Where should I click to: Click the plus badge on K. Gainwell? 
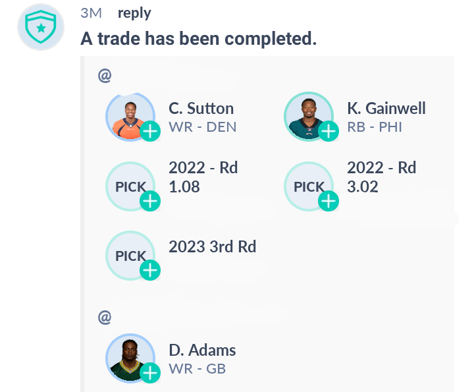[x=329, y=131]
